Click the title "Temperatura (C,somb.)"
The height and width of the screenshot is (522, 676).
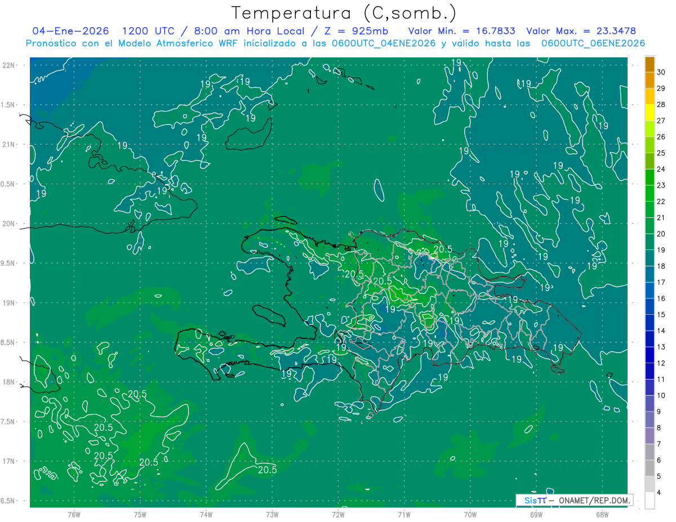pos(344,13)
